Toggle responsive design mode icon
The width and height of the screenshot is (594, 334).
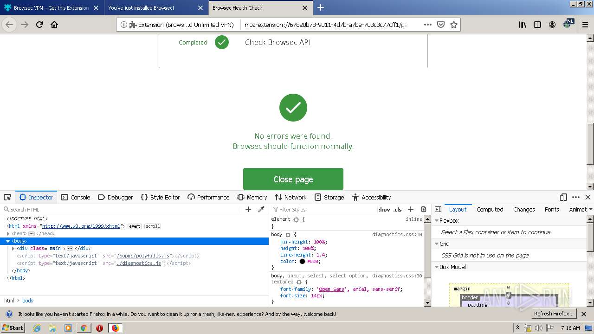563,197
